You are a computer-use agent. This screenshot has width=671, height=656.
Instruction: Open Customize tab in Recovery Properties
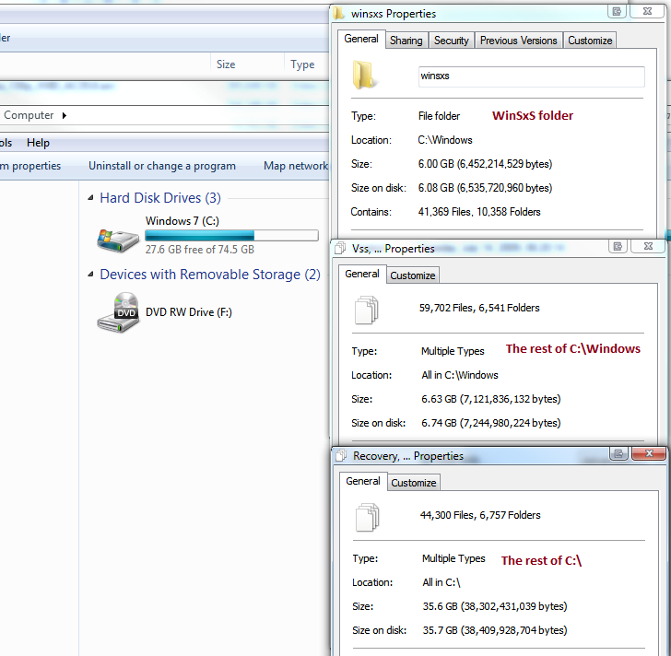(x=414, y=483)
